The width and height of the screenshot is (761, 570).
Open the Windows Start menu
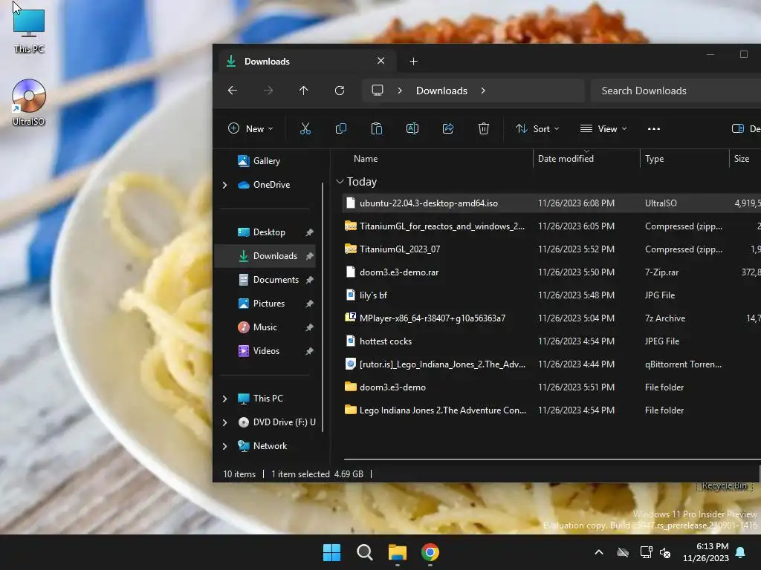pos(331,552)
